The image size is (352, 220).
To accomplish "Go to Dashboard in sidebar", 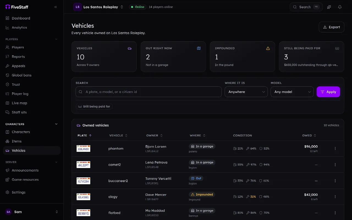I will point(32,18).
